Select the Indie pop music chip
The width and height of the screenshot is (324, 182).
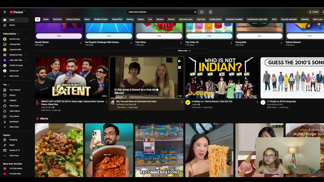(186, 19)
